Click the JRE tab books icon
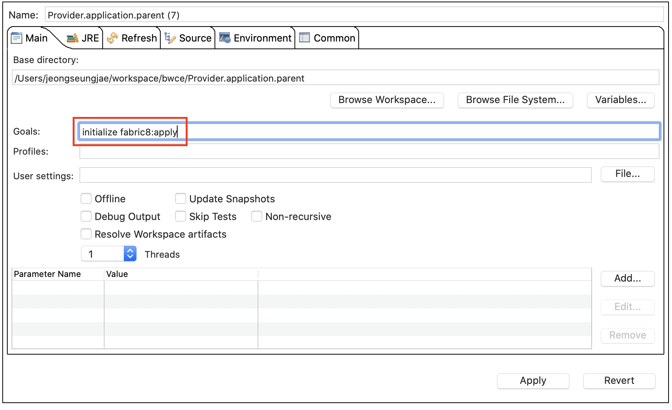Image resolution: width=672 pixels, height=410 pixels. [72, 38]
